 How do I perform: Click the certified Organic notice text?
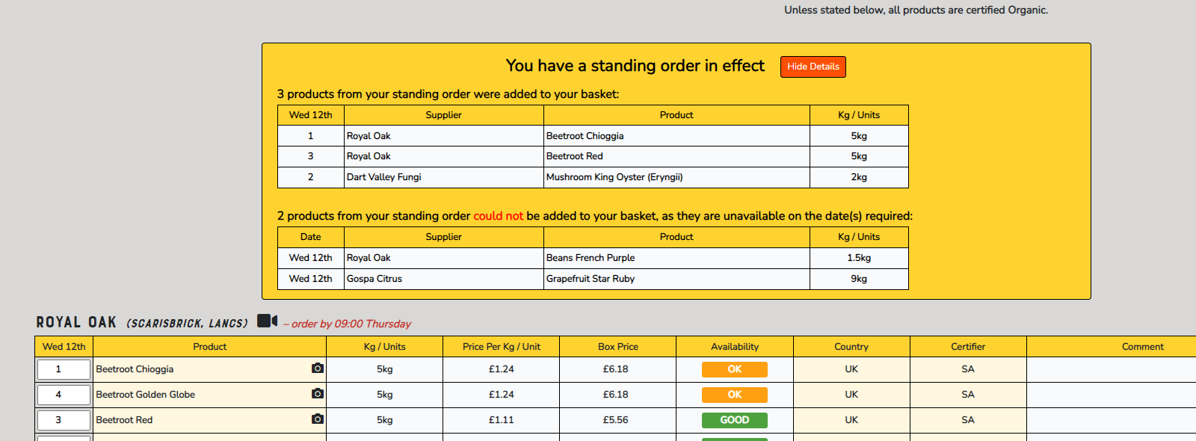(x=916, y=10)
